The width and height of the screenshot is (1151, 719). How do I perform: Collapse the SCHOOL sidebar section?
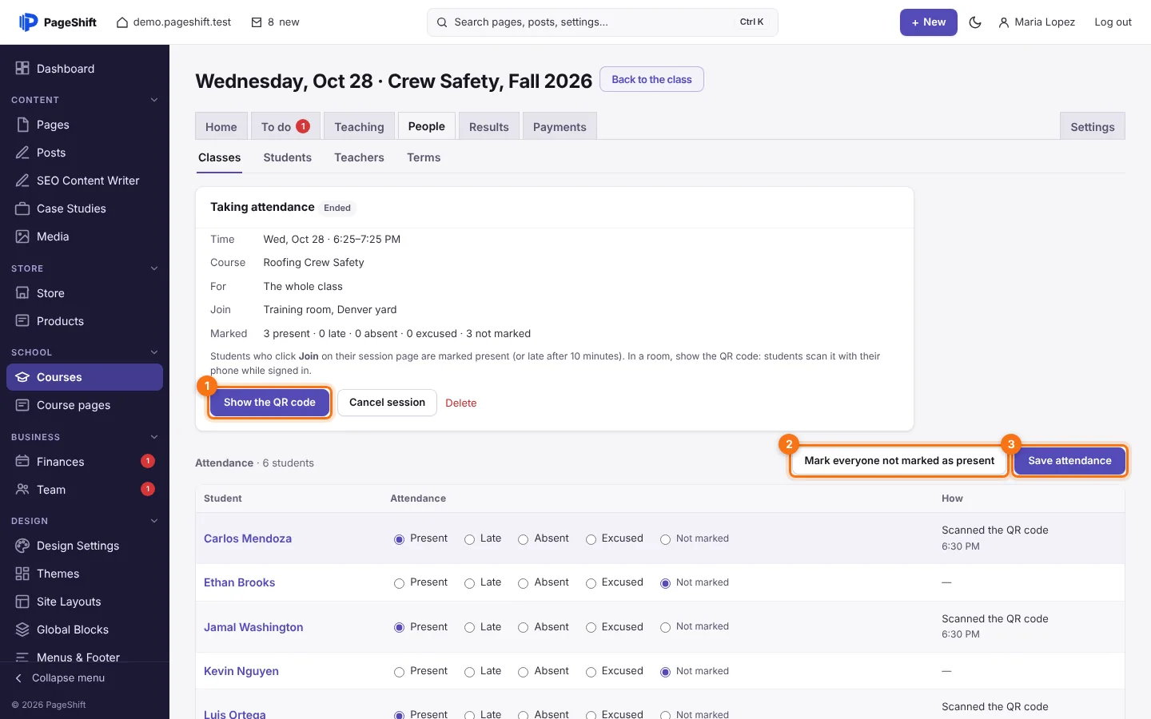[154, 352]
